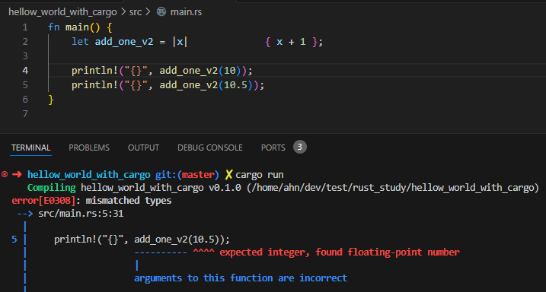
Task: Click the closure parameter |x| on line 2
Action: [x=180, y=42]
